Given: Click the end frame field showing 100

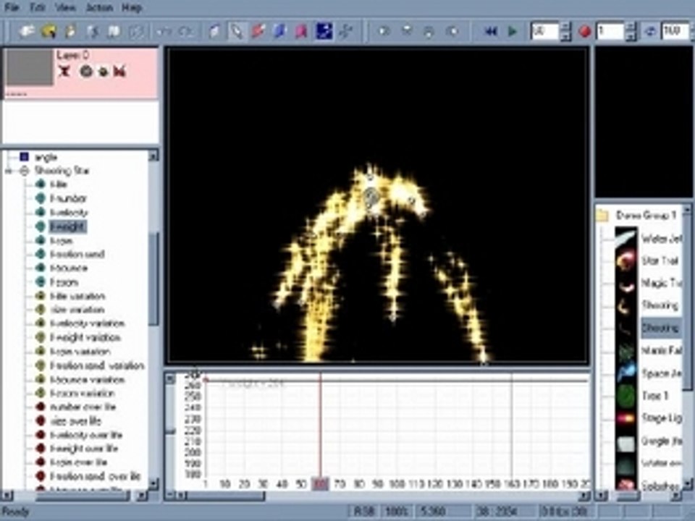Looking at the screenshot, I should tap(674, 31).
